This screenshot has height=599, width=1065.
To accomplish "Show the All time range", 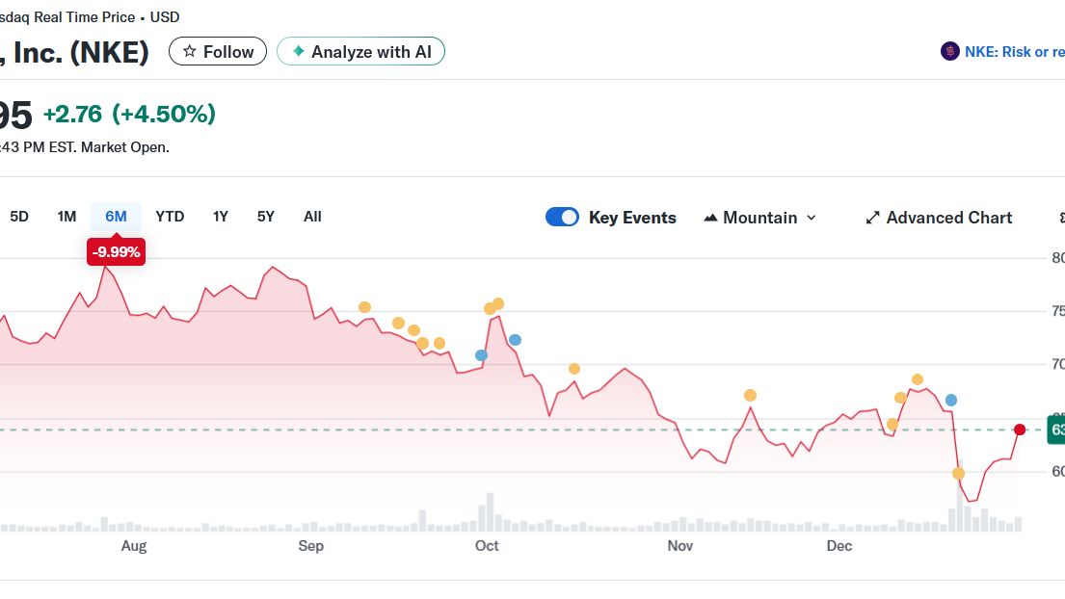I will pyautogui.click(x=312, y=217).
